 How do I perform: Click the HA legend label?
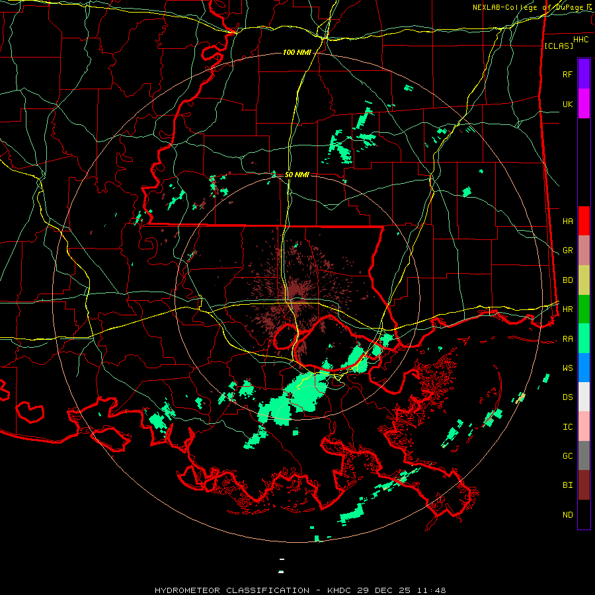pyautogui.click(x=568, y=221)
